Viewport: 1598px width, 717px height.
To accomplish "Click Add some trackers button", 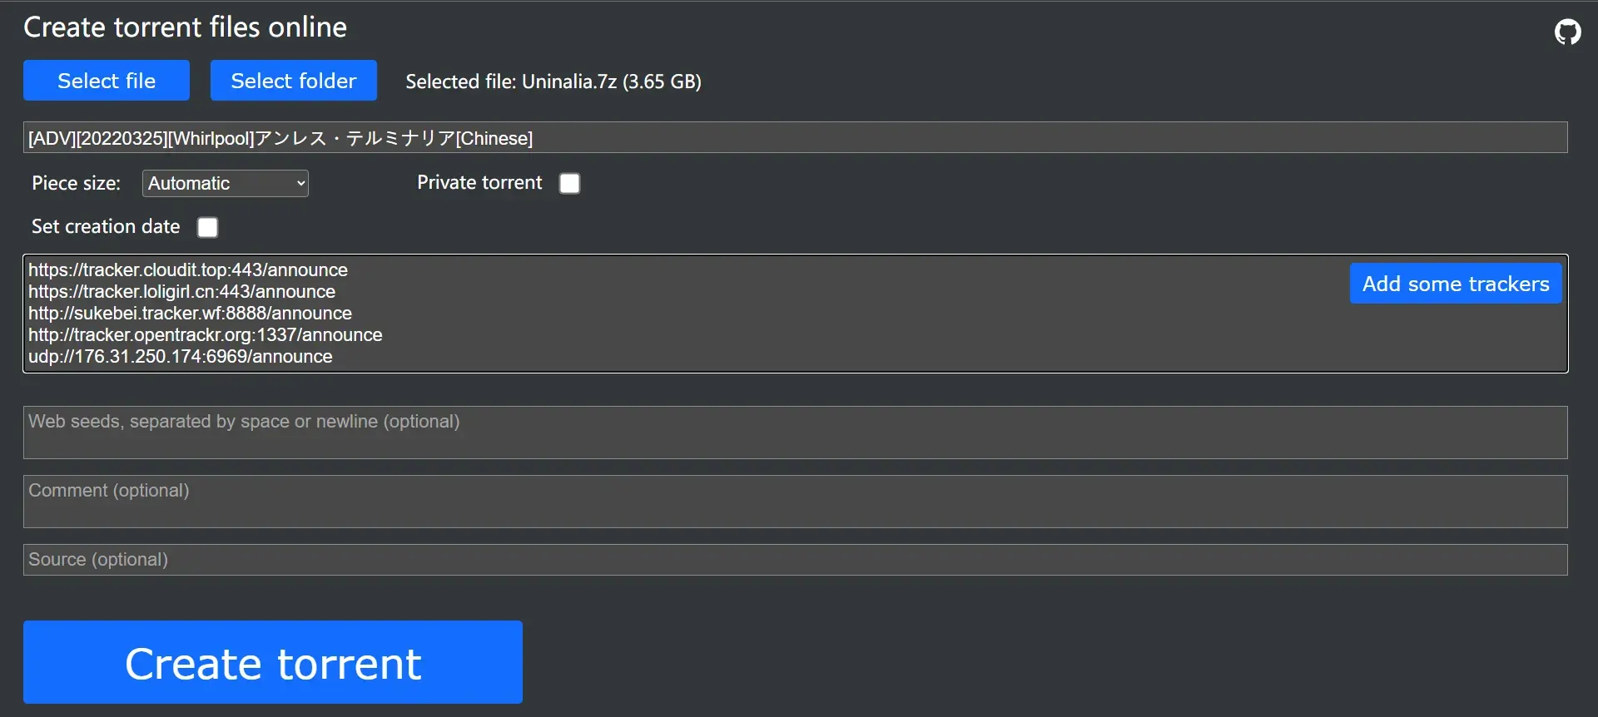I will [1456, 284].
